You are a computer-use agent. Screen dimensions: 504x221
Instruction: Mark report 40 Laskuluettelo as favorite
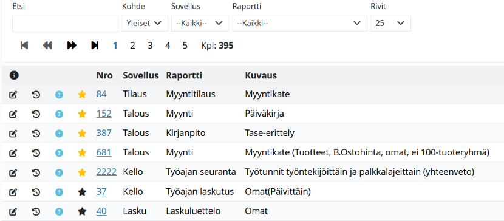pos(83,211)
